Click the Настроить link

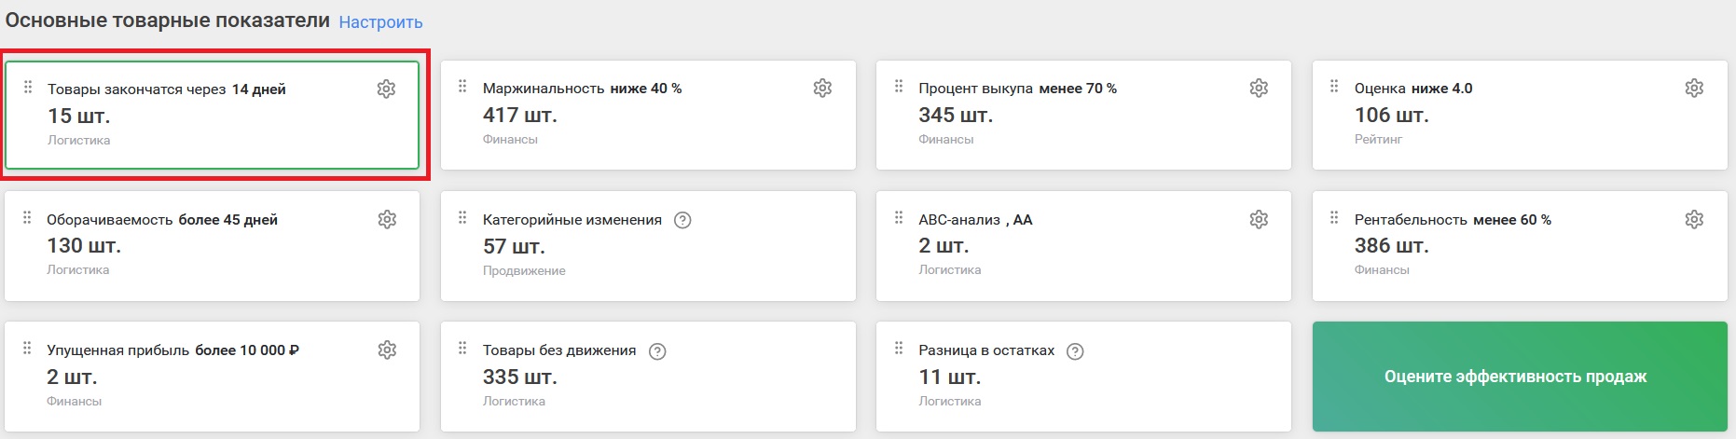(380, 22)
